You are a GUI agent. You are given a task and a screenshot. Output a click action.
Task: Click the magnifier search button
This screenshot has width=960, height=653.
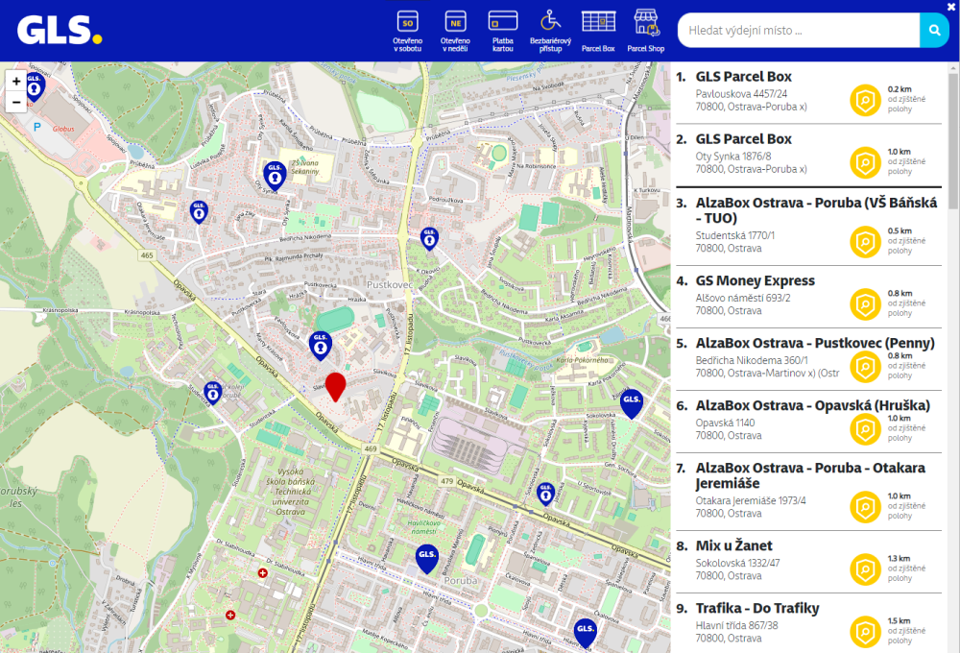point(934,30)
